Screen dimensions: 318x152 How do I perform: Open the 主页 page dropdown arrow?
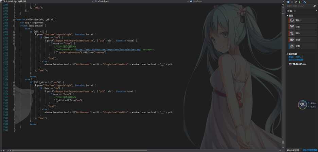(316, 11)
